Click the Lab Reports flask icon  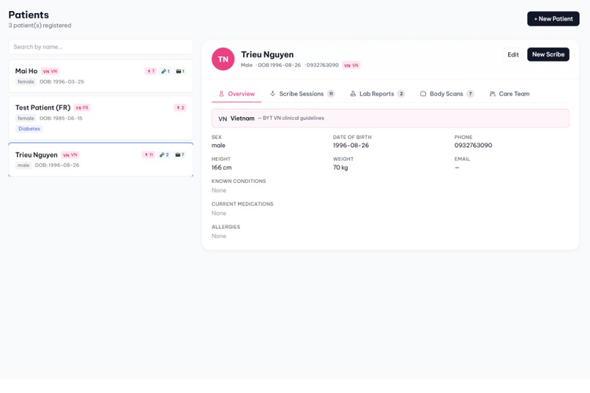(353, 94)
